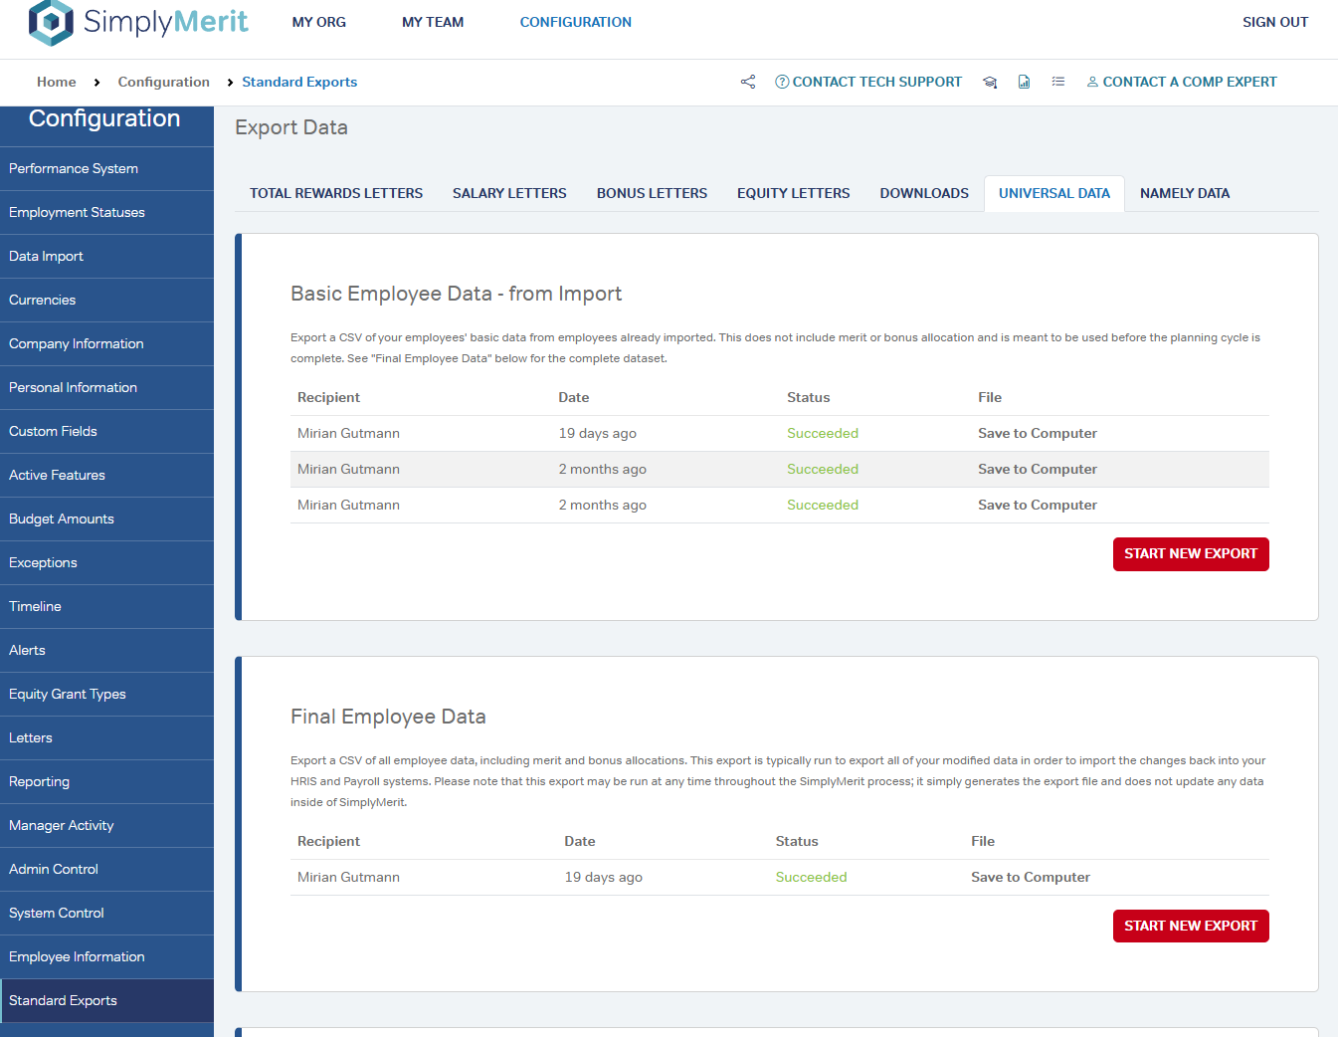Click the SimplyMerit logo
This screenshot has width=1338, height=1037.
138,22
